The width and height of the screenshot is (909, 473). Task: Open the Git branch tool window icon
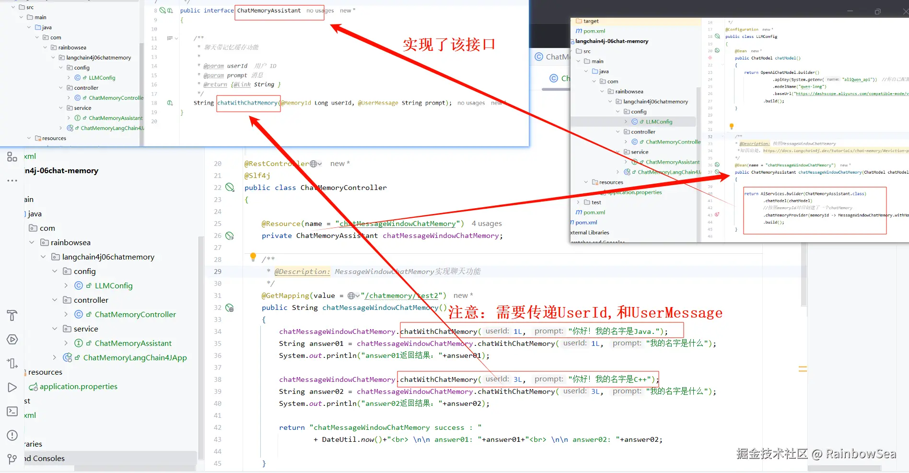[x=12, y=459]
